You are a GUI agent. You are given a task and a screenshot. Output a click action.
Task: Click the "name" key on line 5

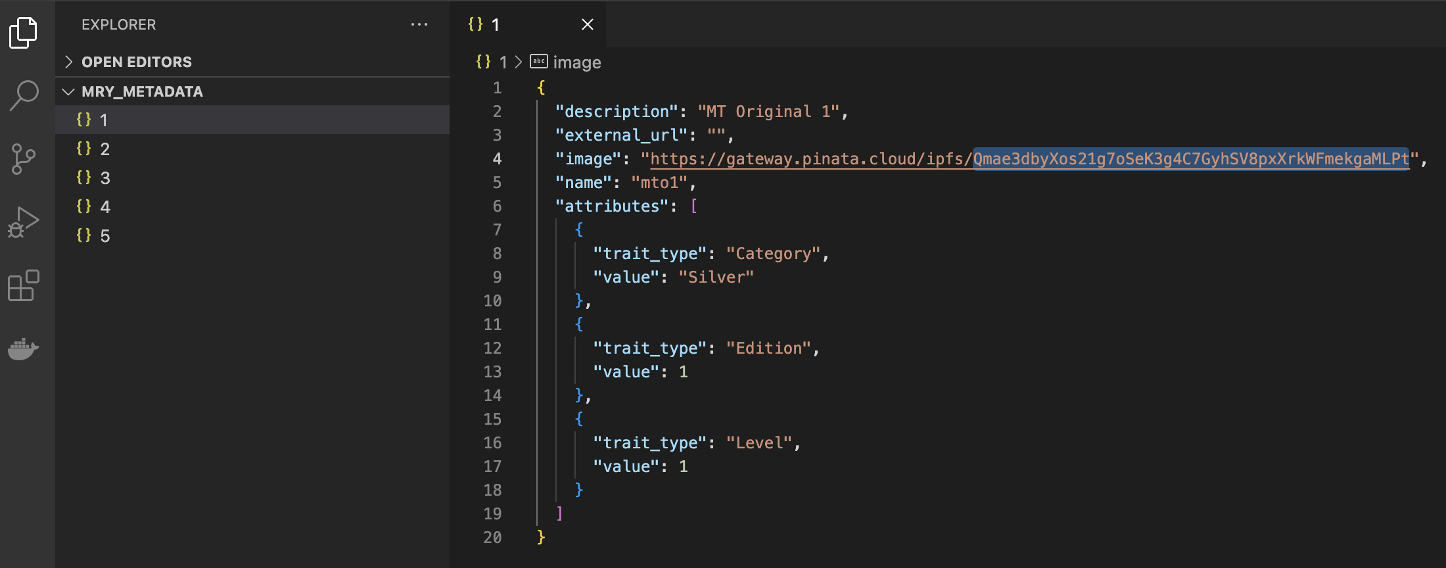[583, 182]
